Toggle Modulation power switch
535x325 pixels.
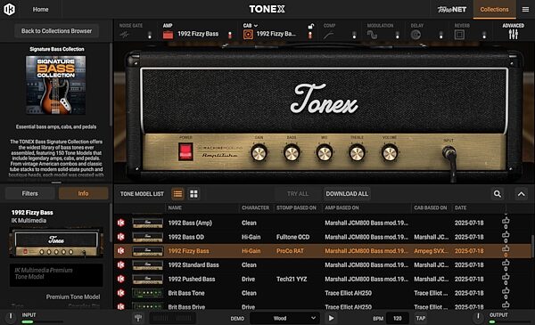click(398, 35)
